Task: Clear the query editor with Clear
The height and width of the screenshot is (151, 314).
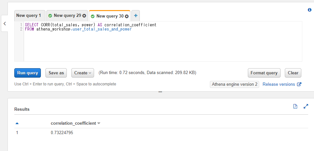Action: click(x=293, y=73)
